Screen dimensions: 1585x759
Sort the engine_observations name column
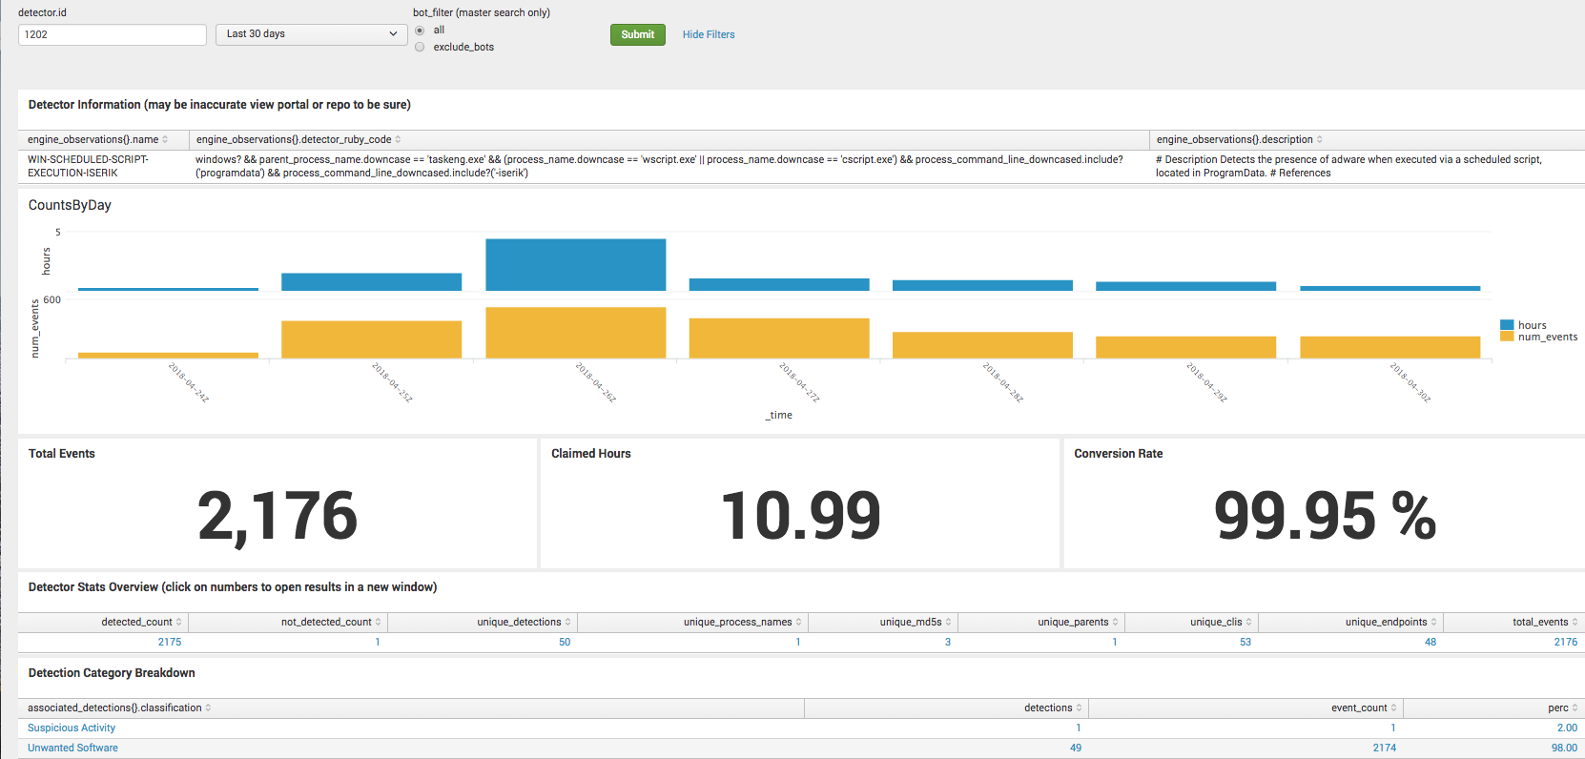pyautogui.click(x=165, y=140)
